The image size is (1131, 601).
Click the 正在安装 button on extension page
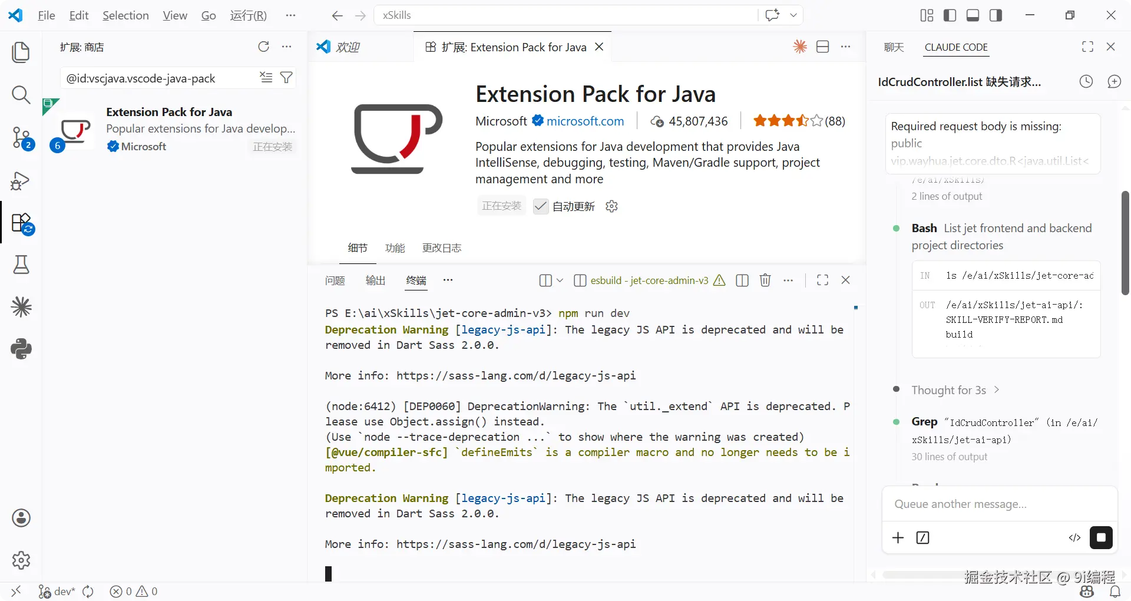pos(501,206)
